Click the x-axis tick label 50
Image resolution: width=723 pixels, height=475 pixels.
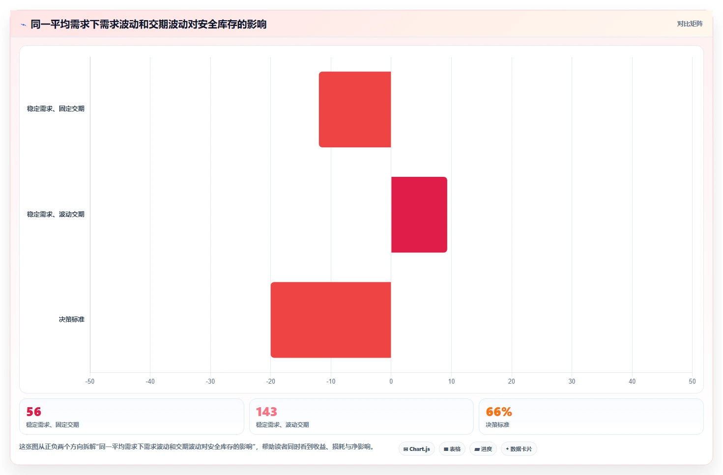point(692,381)
